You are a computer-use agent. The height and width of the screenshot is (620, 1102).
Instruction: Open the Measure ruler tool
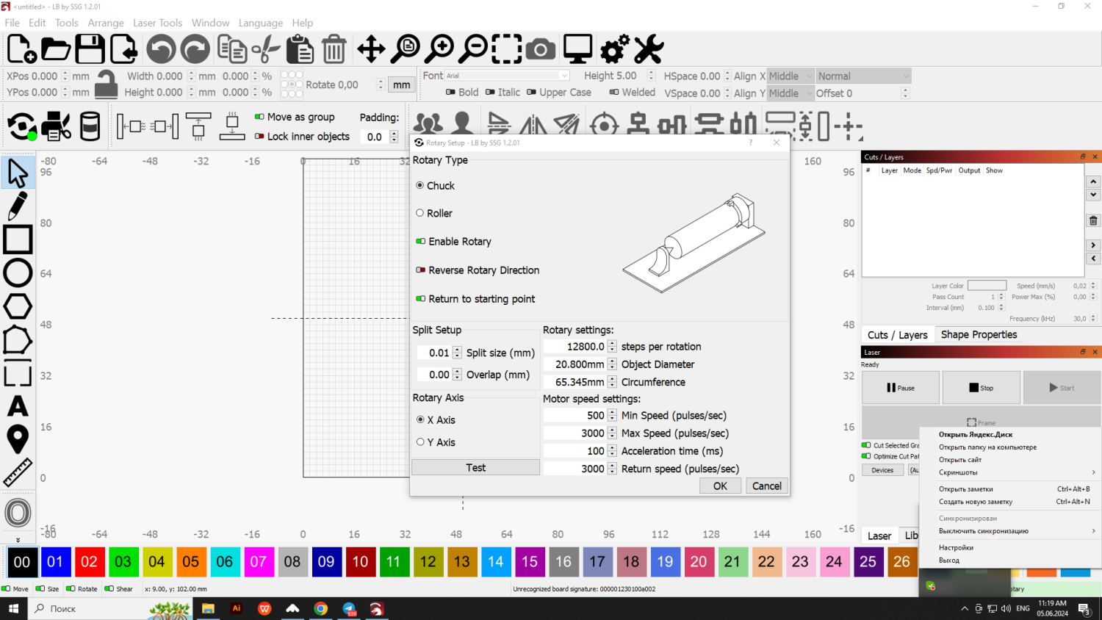18,473
